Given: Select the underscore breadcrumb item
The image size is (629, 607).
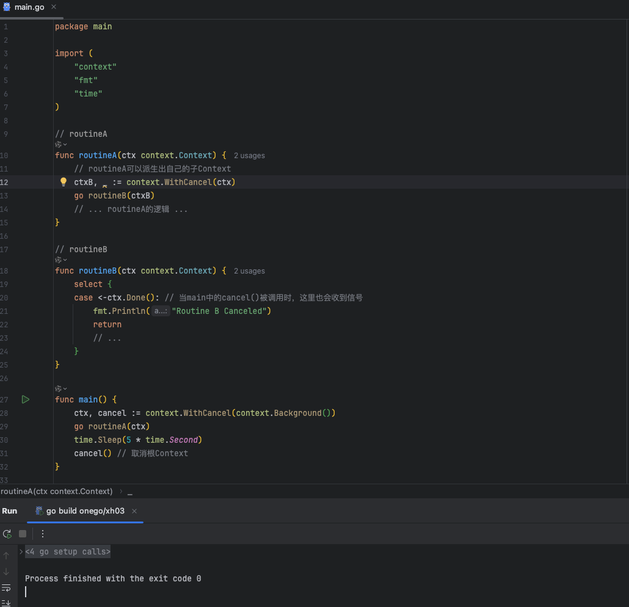Looking at the screenshot, I should click(130, 492).
